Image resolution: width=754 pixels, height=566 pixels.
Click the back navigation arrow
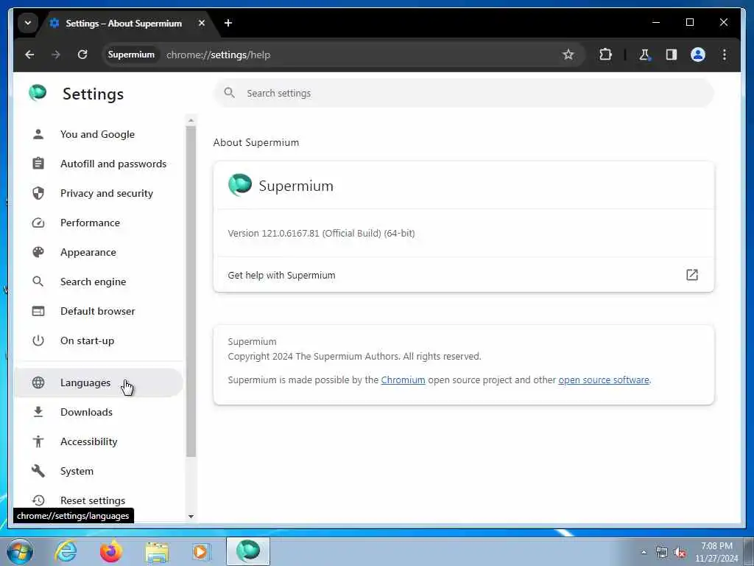[x=29, y=55]
